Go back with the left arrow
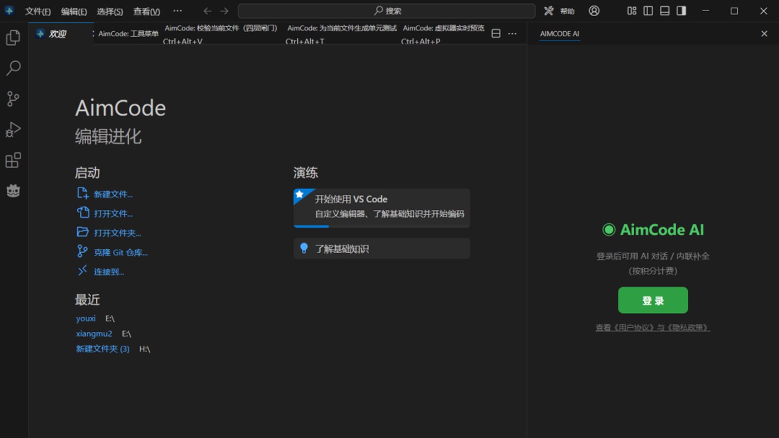This screenshot has height=438, width=779. 207,11
